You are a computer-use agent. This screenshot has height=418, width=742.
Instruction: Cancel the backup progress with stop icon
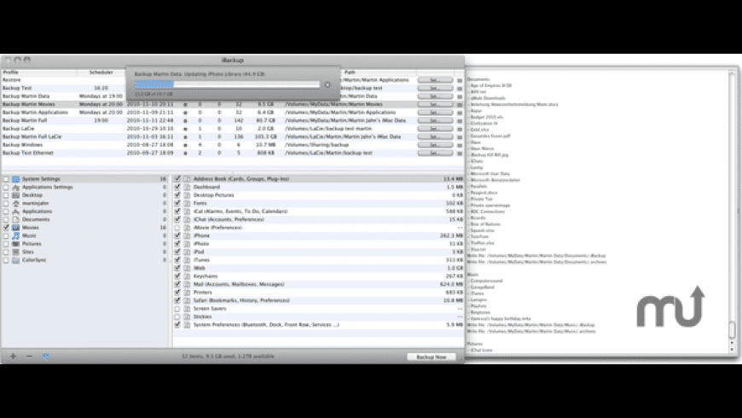click(327, 84)
